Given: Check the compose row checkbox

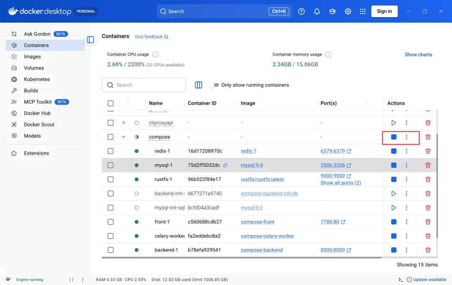Looking at the screenshot, I should [x=110, y=137].
